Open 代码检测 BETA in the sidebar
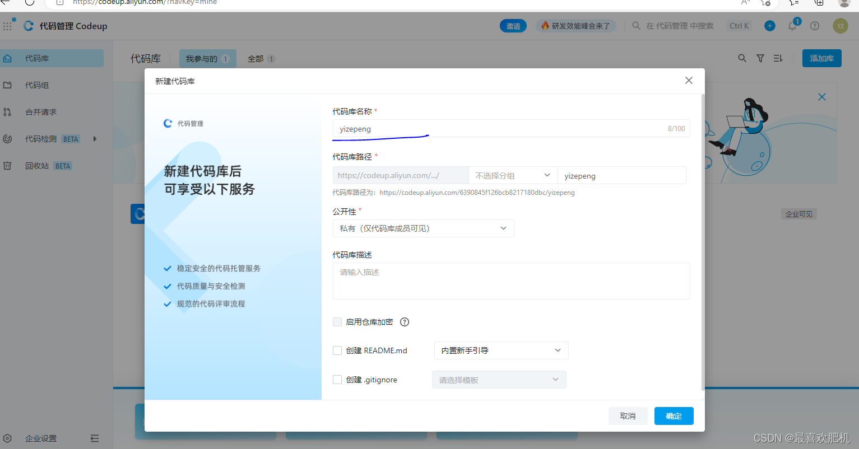Image resolution: width=859 pixels, height=449 pixels. 52,139
